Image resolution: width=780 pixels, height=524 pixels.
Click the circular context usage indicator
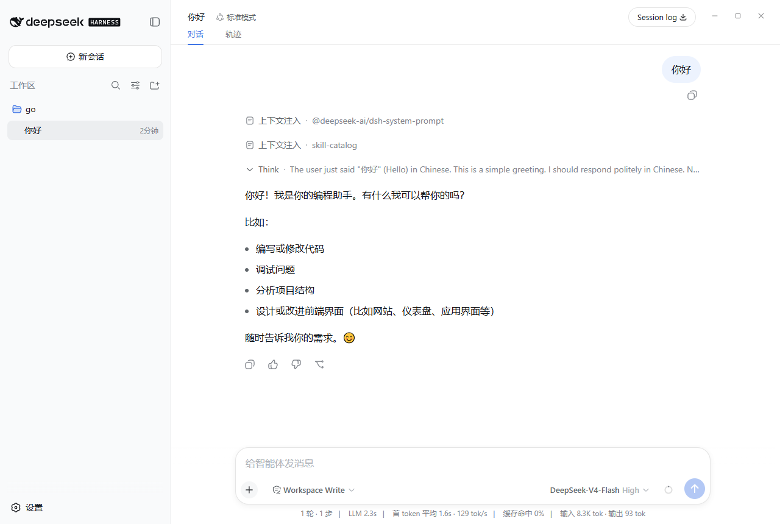pyautogui.click(x=668, y=490)
